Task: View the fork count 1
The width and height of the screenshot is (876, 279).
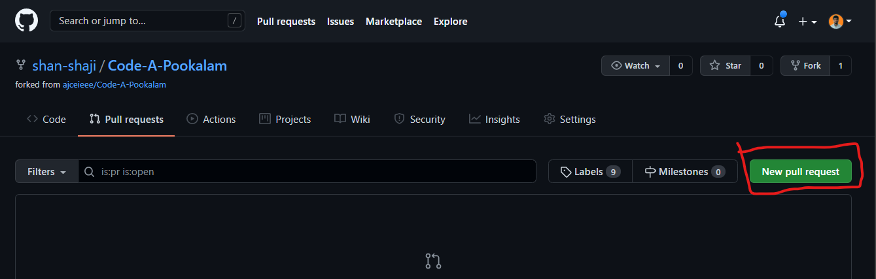Action: pyautogui.click(x=841, y=66)
